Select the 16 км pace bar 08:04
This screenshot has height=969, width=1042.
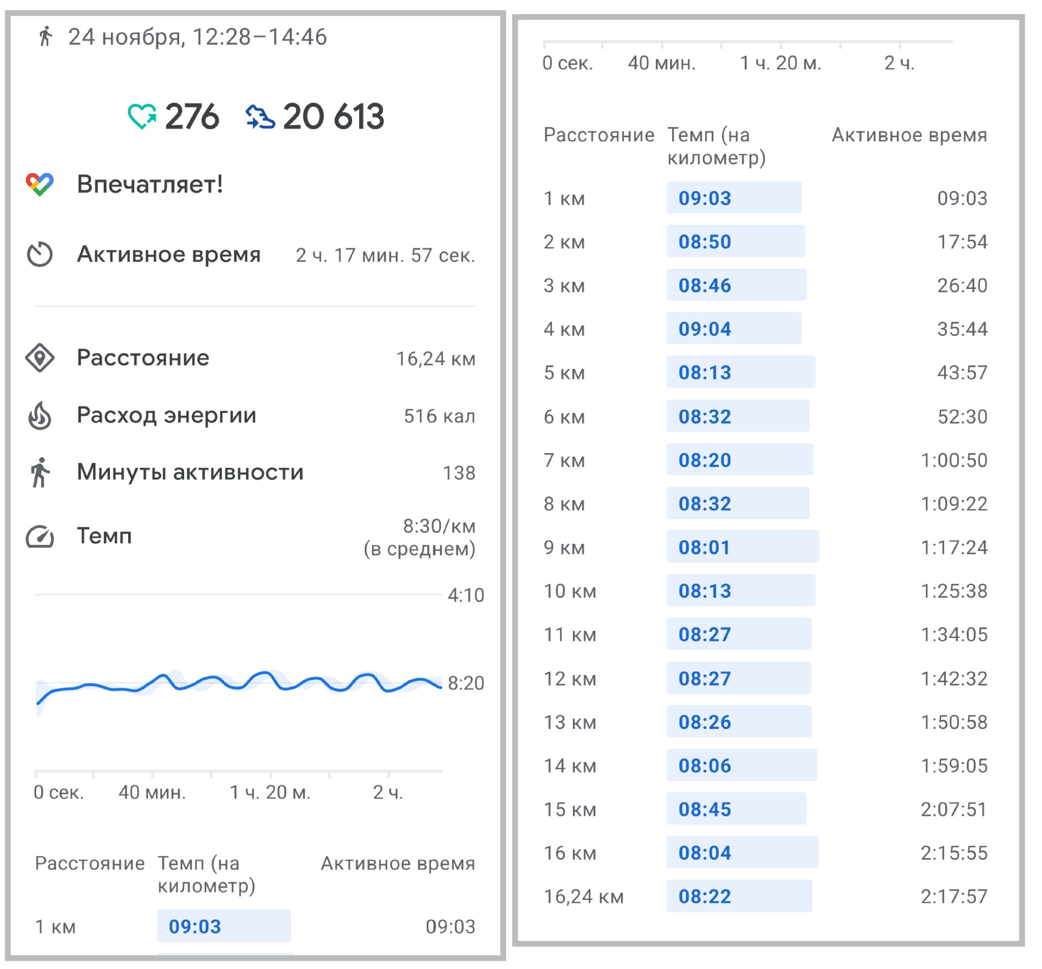click(742, 851)
